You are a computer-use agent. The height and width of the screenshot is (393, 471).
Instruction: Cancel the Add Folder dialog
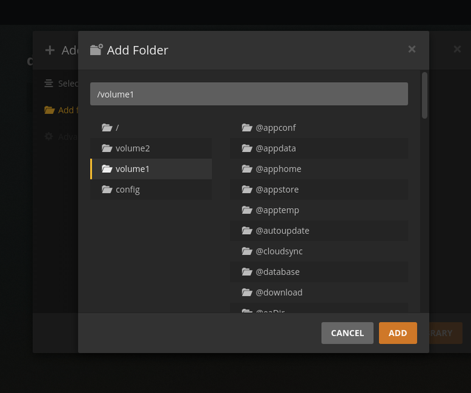pos(347,333)
